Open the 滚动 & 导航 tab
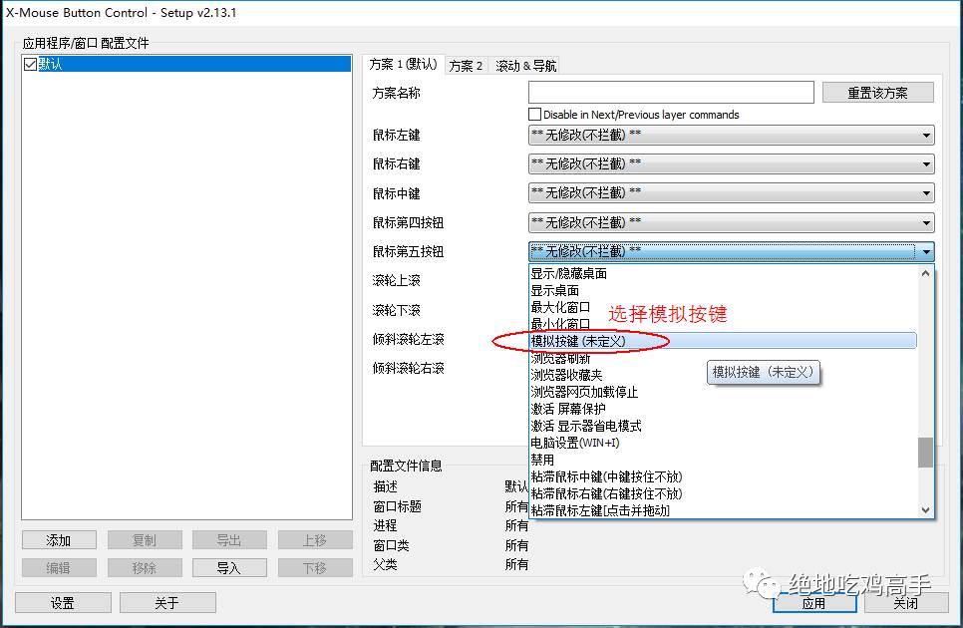Screen dimensions: 963x628 pos(525,66)
